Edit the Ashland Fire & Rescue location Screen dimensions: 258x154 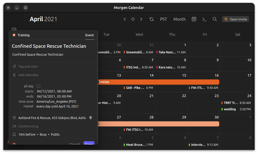52,118
